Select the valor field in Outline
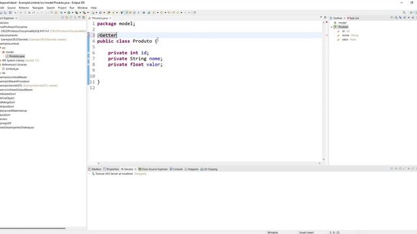 347,40
